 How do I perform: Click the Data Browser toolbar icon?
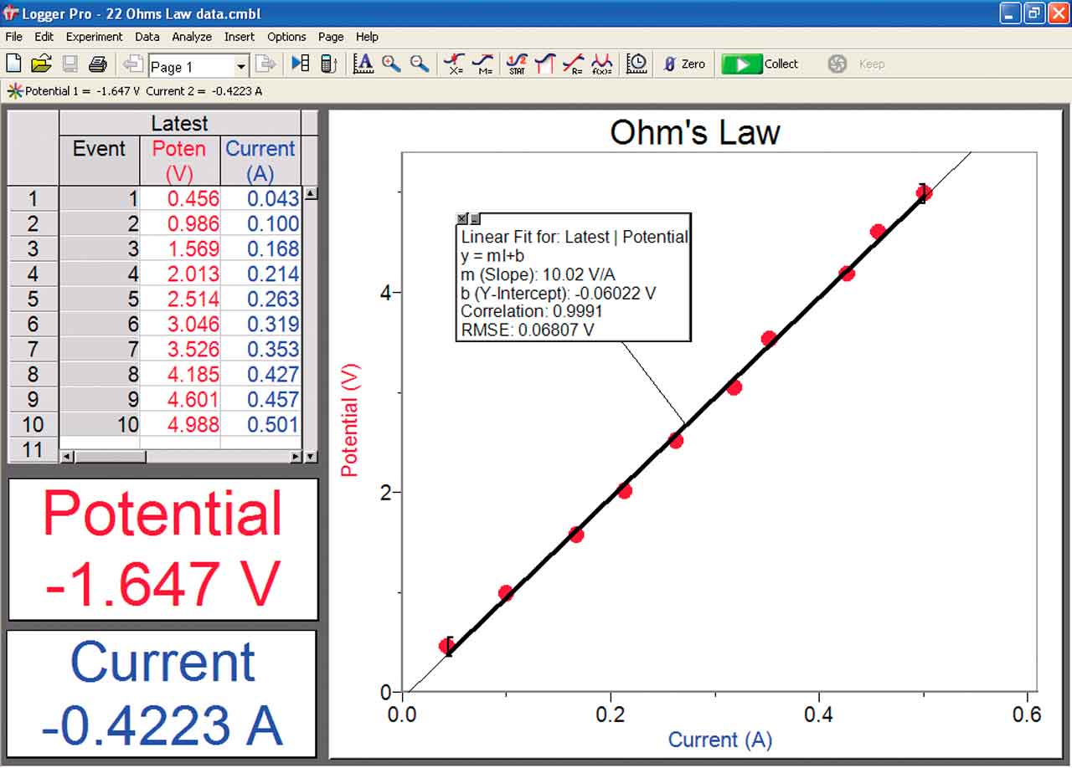(x=301, y=64)
